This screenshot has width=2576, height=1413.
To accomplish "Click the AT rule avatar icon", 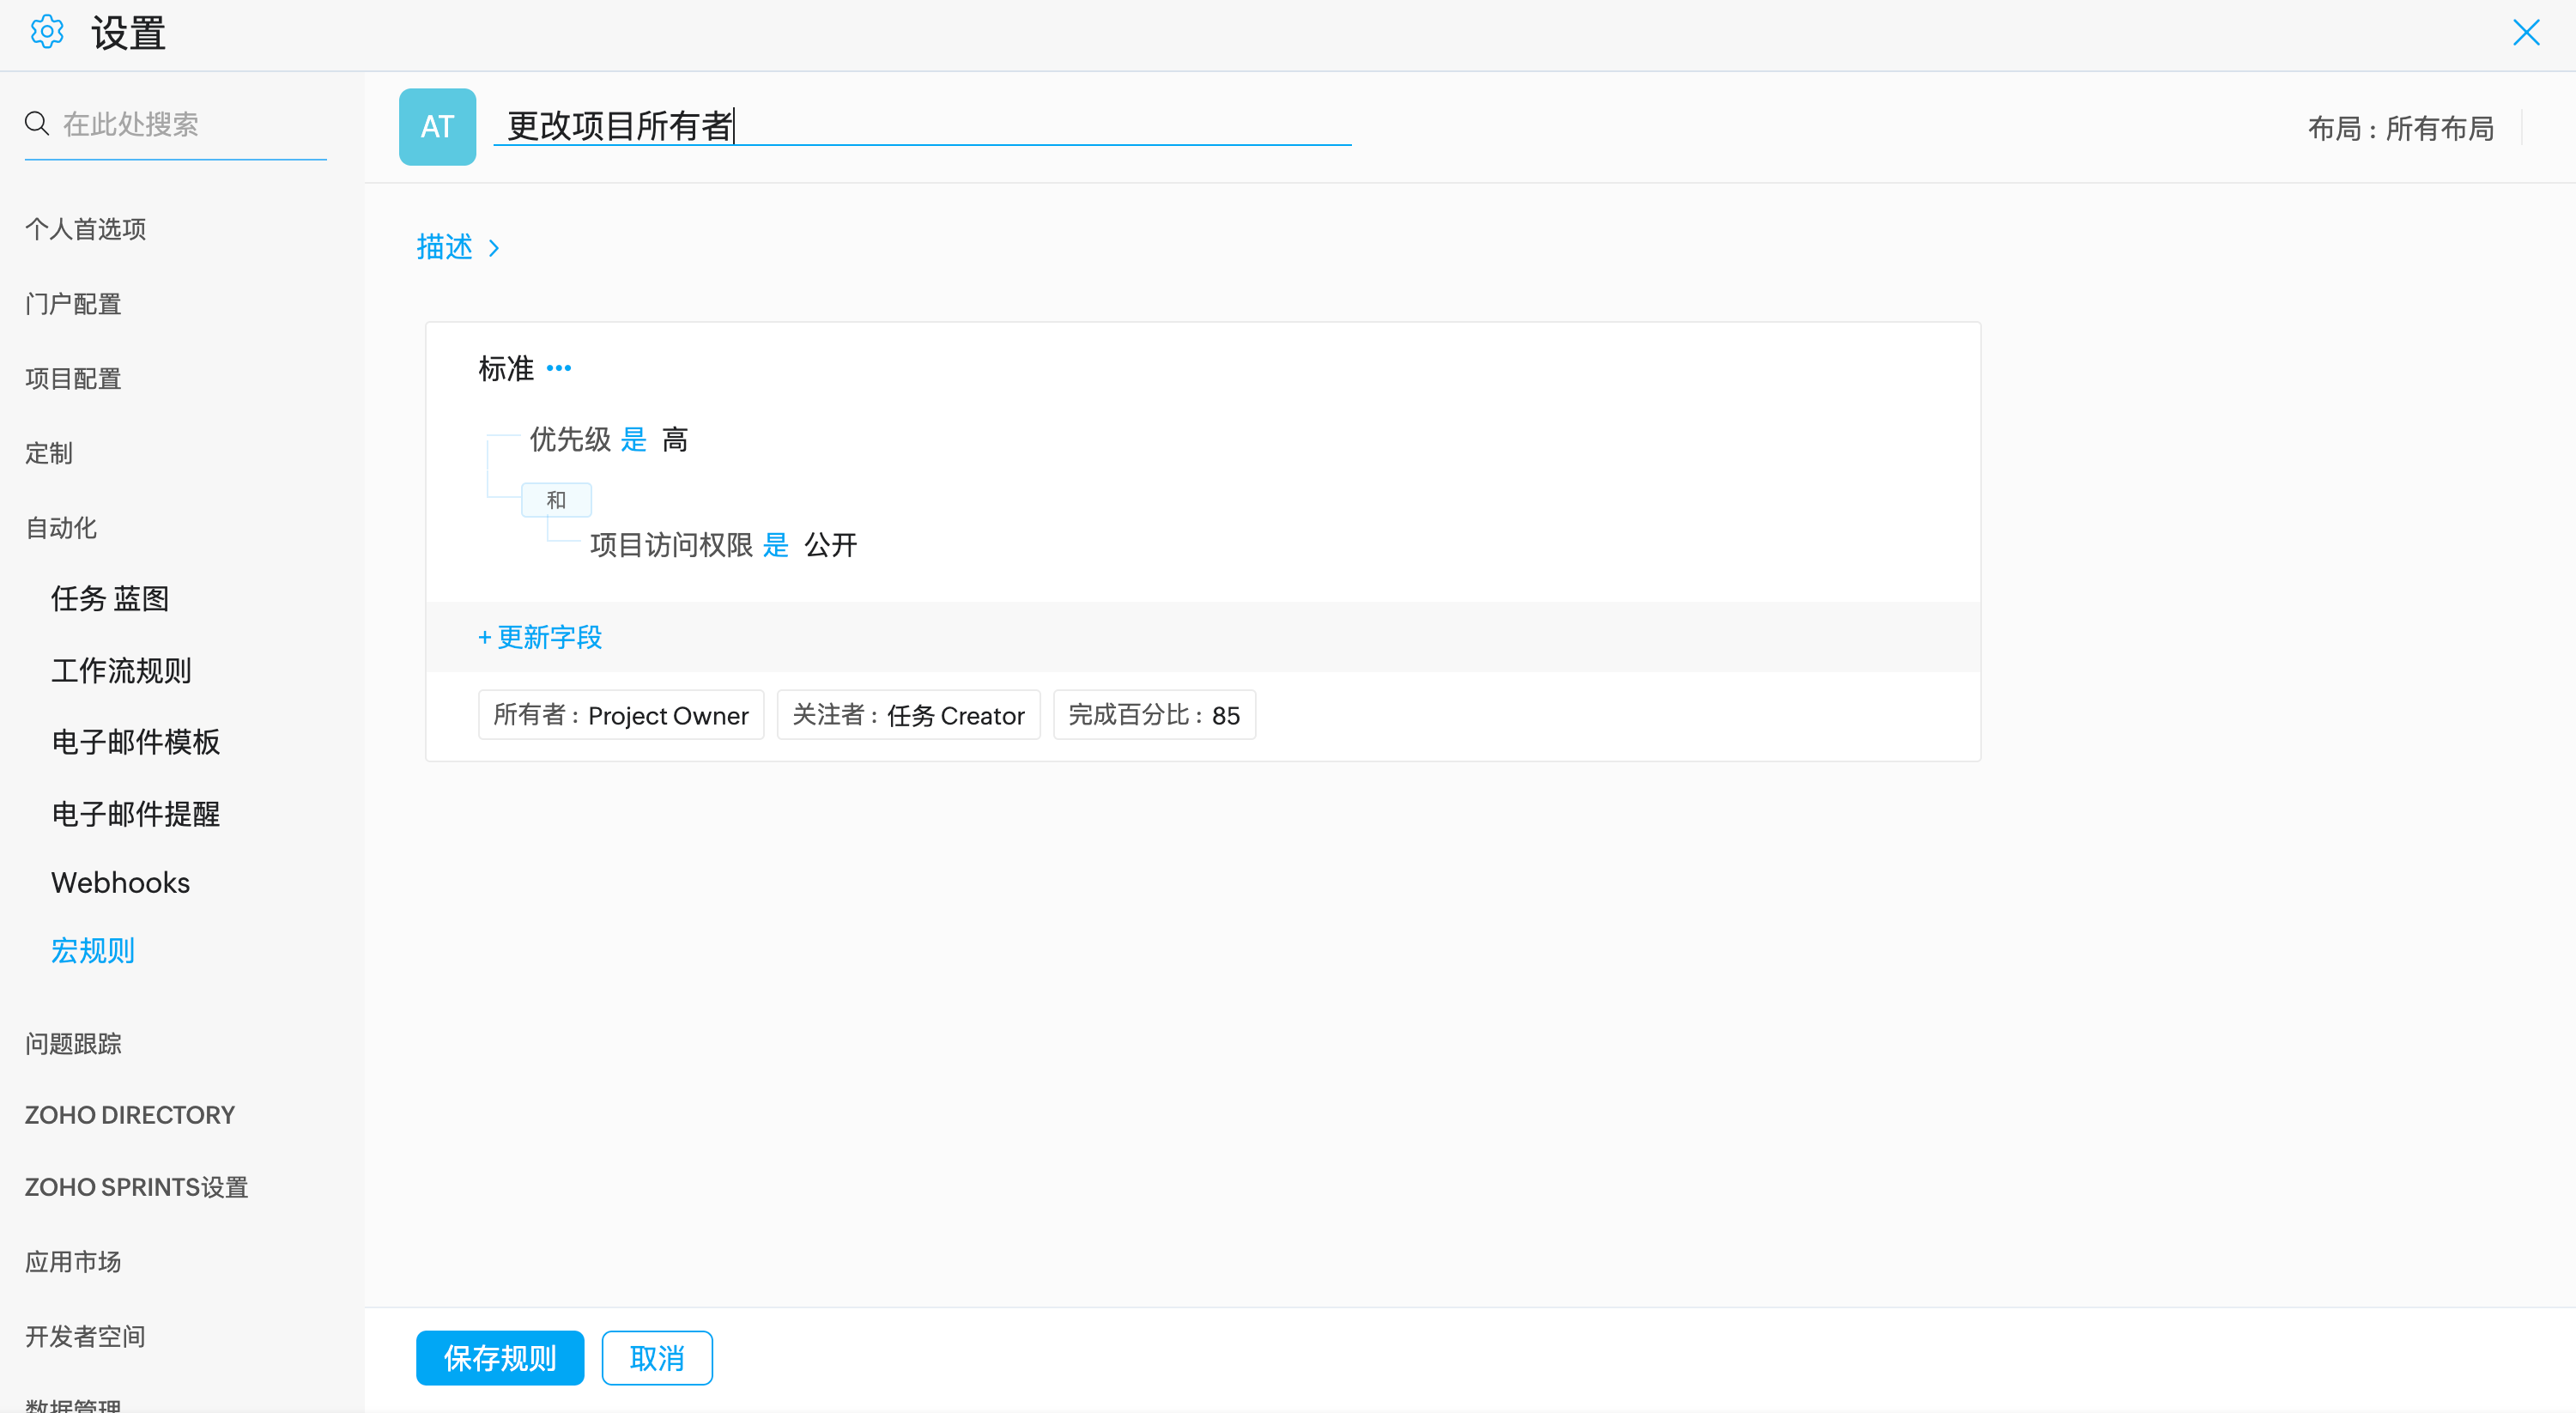I will click(437, 127).
